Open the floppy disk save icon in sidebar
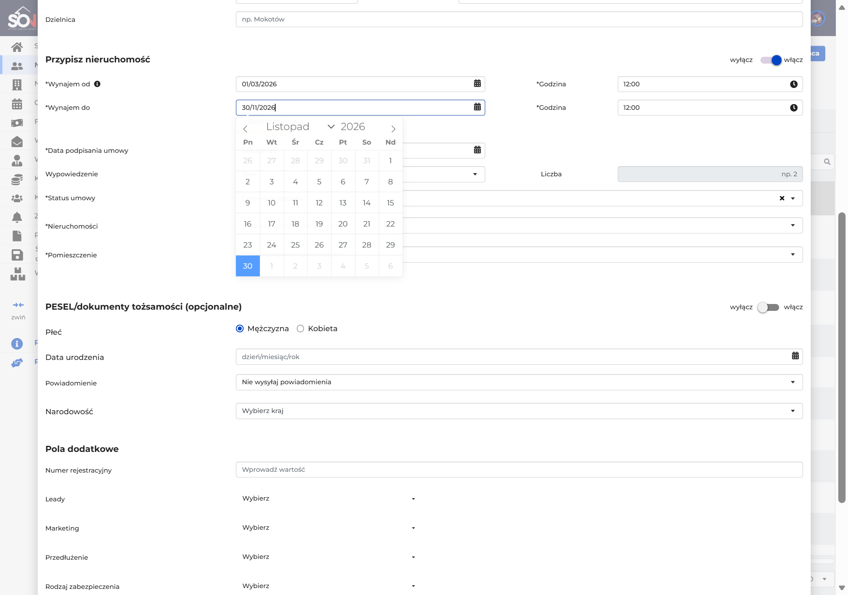Screen dimensions: 848x595 (17, 255)
